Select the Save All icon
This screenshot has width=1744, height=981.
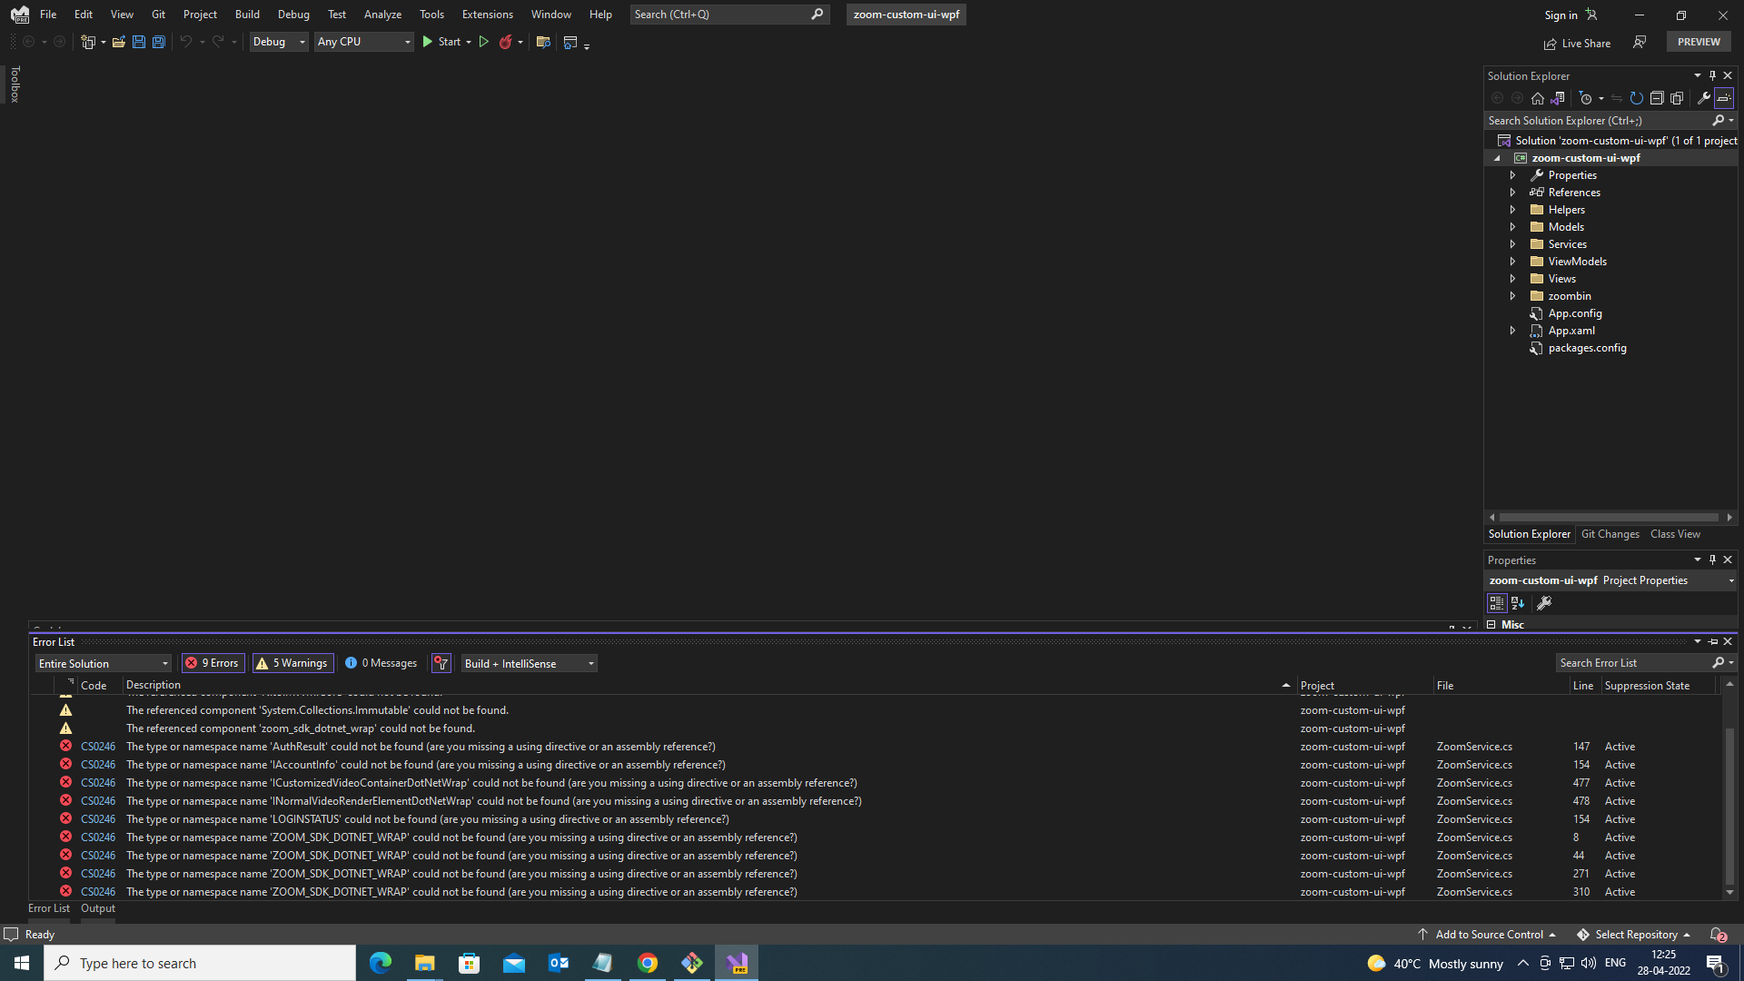click(159, 42)
